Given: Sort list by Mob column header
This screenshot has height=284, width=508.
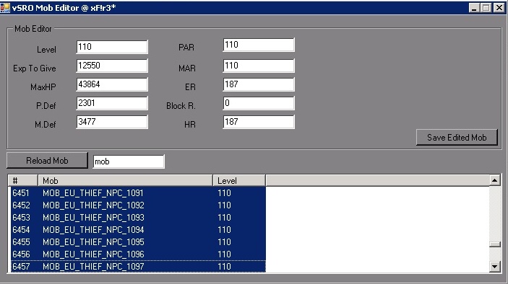Looking at the screenshot, I should (126, 181).
